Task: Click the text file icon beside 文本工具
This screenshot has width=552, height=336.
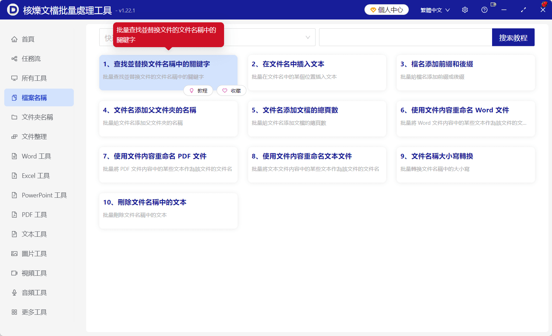Action: [14, 234]
